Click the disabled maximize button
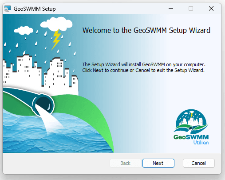225x180 pixels. 191,8
